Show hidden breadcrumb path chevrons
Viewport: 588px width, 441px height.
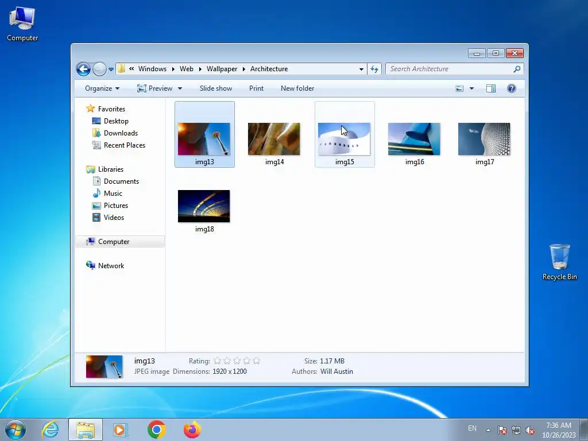pyautogui.click(x=131, y=69)
